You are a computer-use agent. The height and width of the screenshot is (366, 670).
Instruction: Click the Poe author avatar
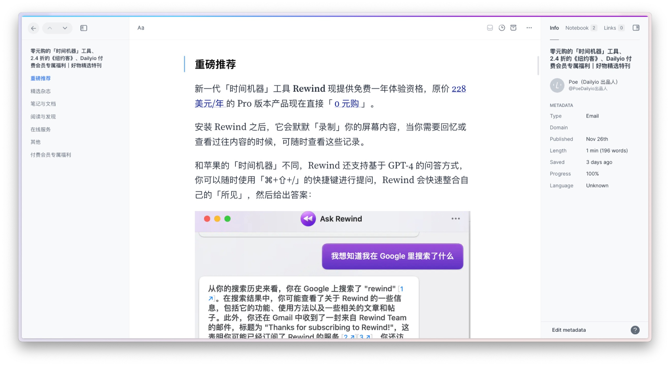pos(557,85)
